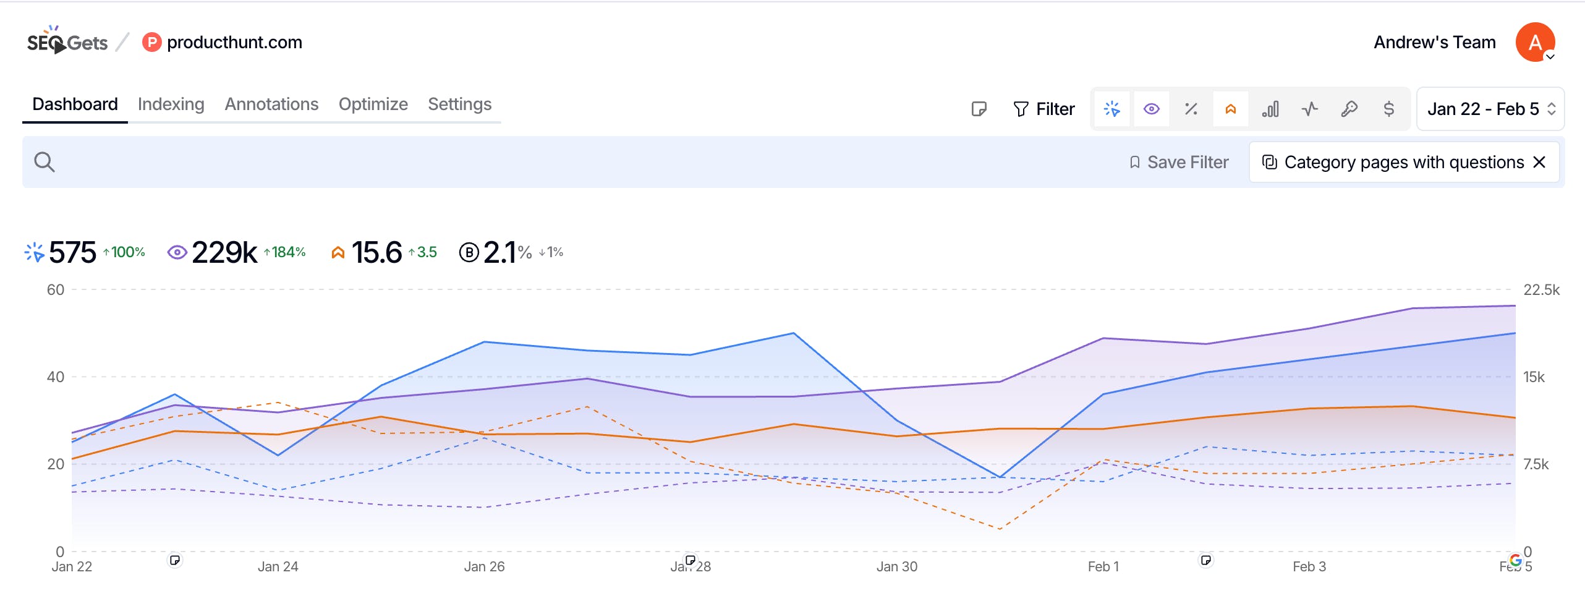Toggle the clicks metric icon
The width and height of the screenshot is (1585, 601).
(x=1111, y=109)
